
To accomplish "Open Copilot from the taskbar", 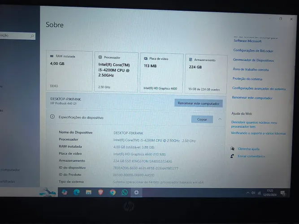I will point(65,192).
